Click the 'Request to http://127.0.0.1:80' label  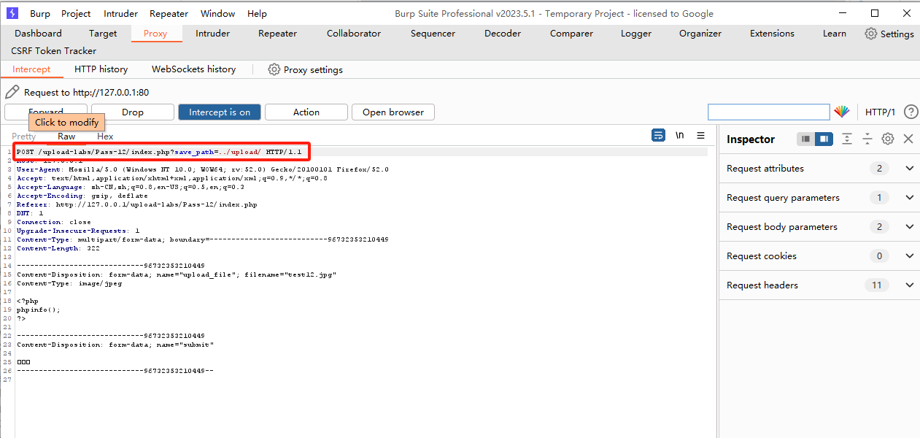pos(86,93)
